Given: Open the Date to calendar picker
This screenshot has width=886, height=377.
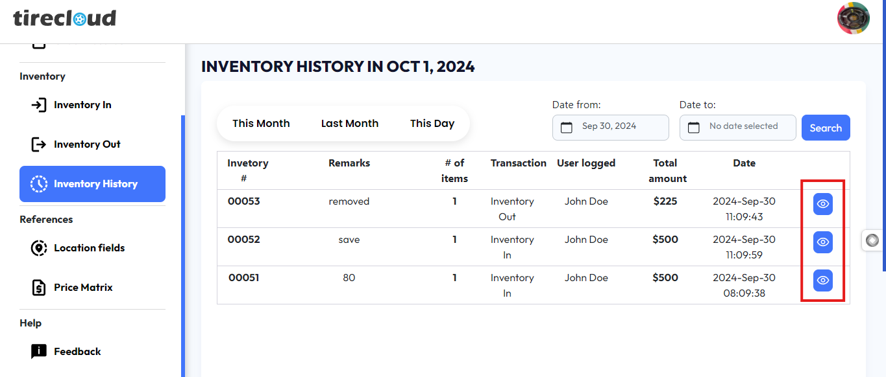Looking at the screenshot, I should (x=694, y=127).
